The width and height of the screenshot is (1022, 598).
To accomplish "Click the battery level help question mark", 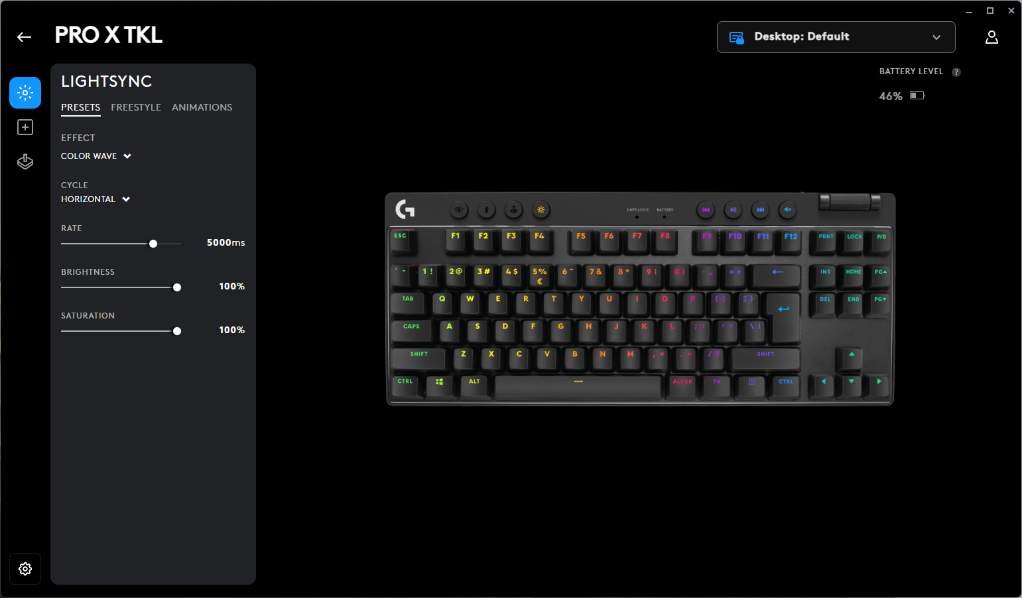I will point(956,72).
